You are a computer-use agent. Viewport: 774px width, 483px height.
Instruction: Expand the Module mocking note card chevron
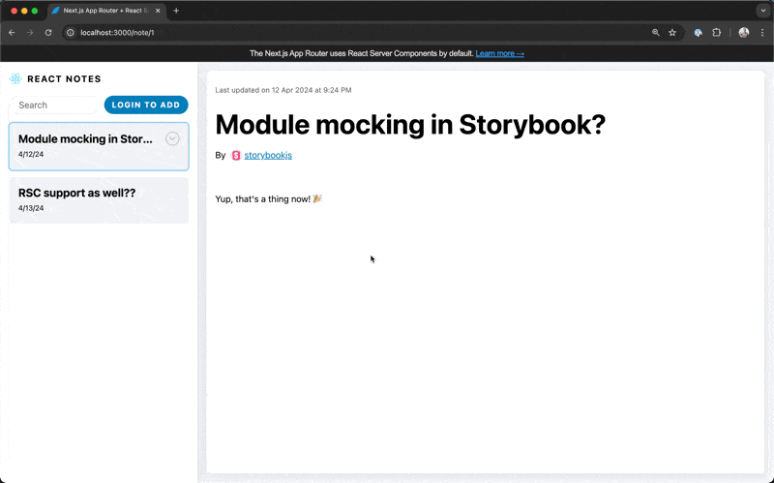pyautogui.click(x=172, y=138)
